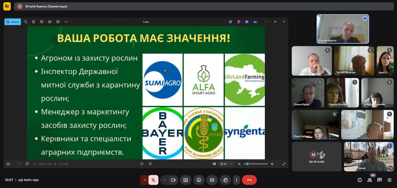Screen dimensions: 397x188
Task: Select Лариса Володько video tile
Action: (x=343, y=93)
